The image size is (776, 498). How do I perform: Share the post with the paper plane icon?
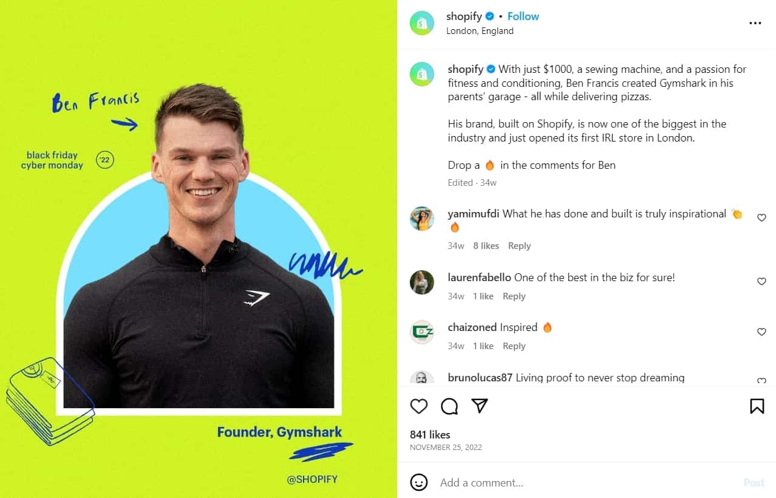[480, 406]
